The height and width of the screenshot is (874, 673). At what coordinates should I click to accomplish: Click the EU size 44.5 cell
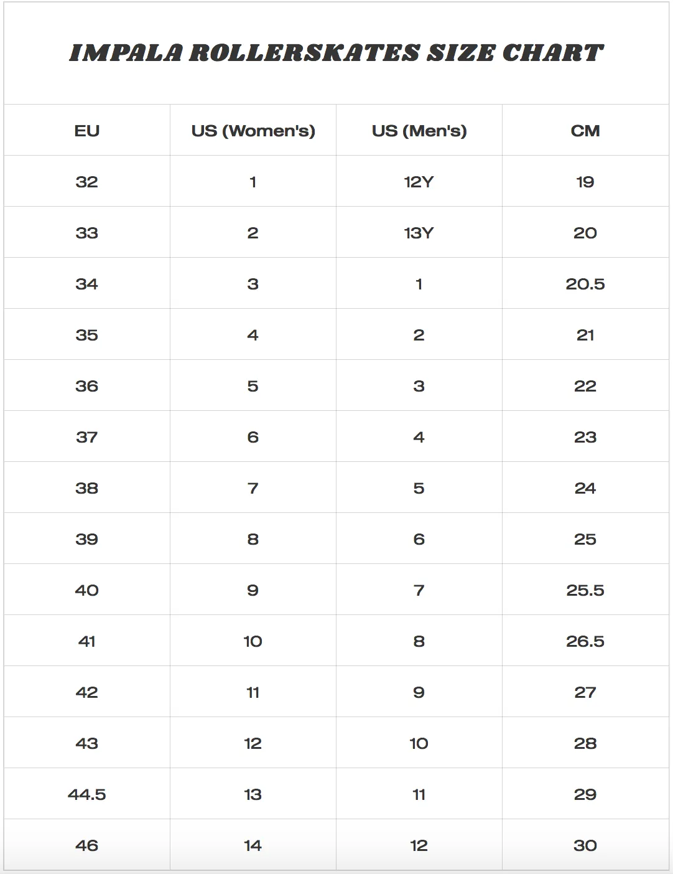tap(87, 794)
